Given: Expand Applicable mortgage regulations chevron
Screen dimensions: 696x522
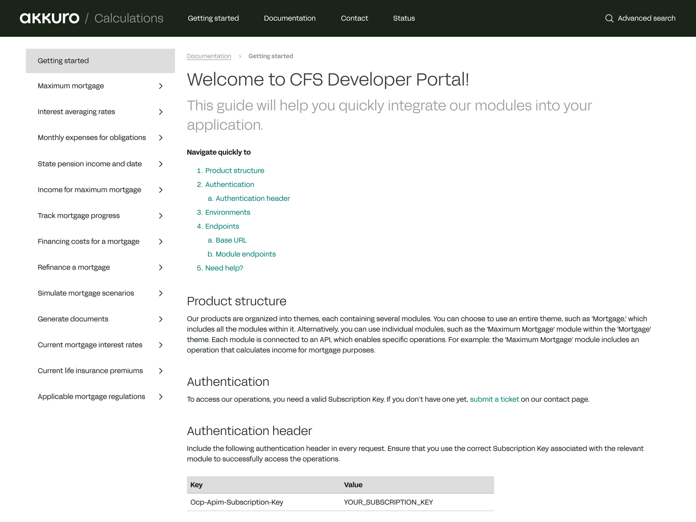Looking at the screenshot, I should tap(161, 397).
